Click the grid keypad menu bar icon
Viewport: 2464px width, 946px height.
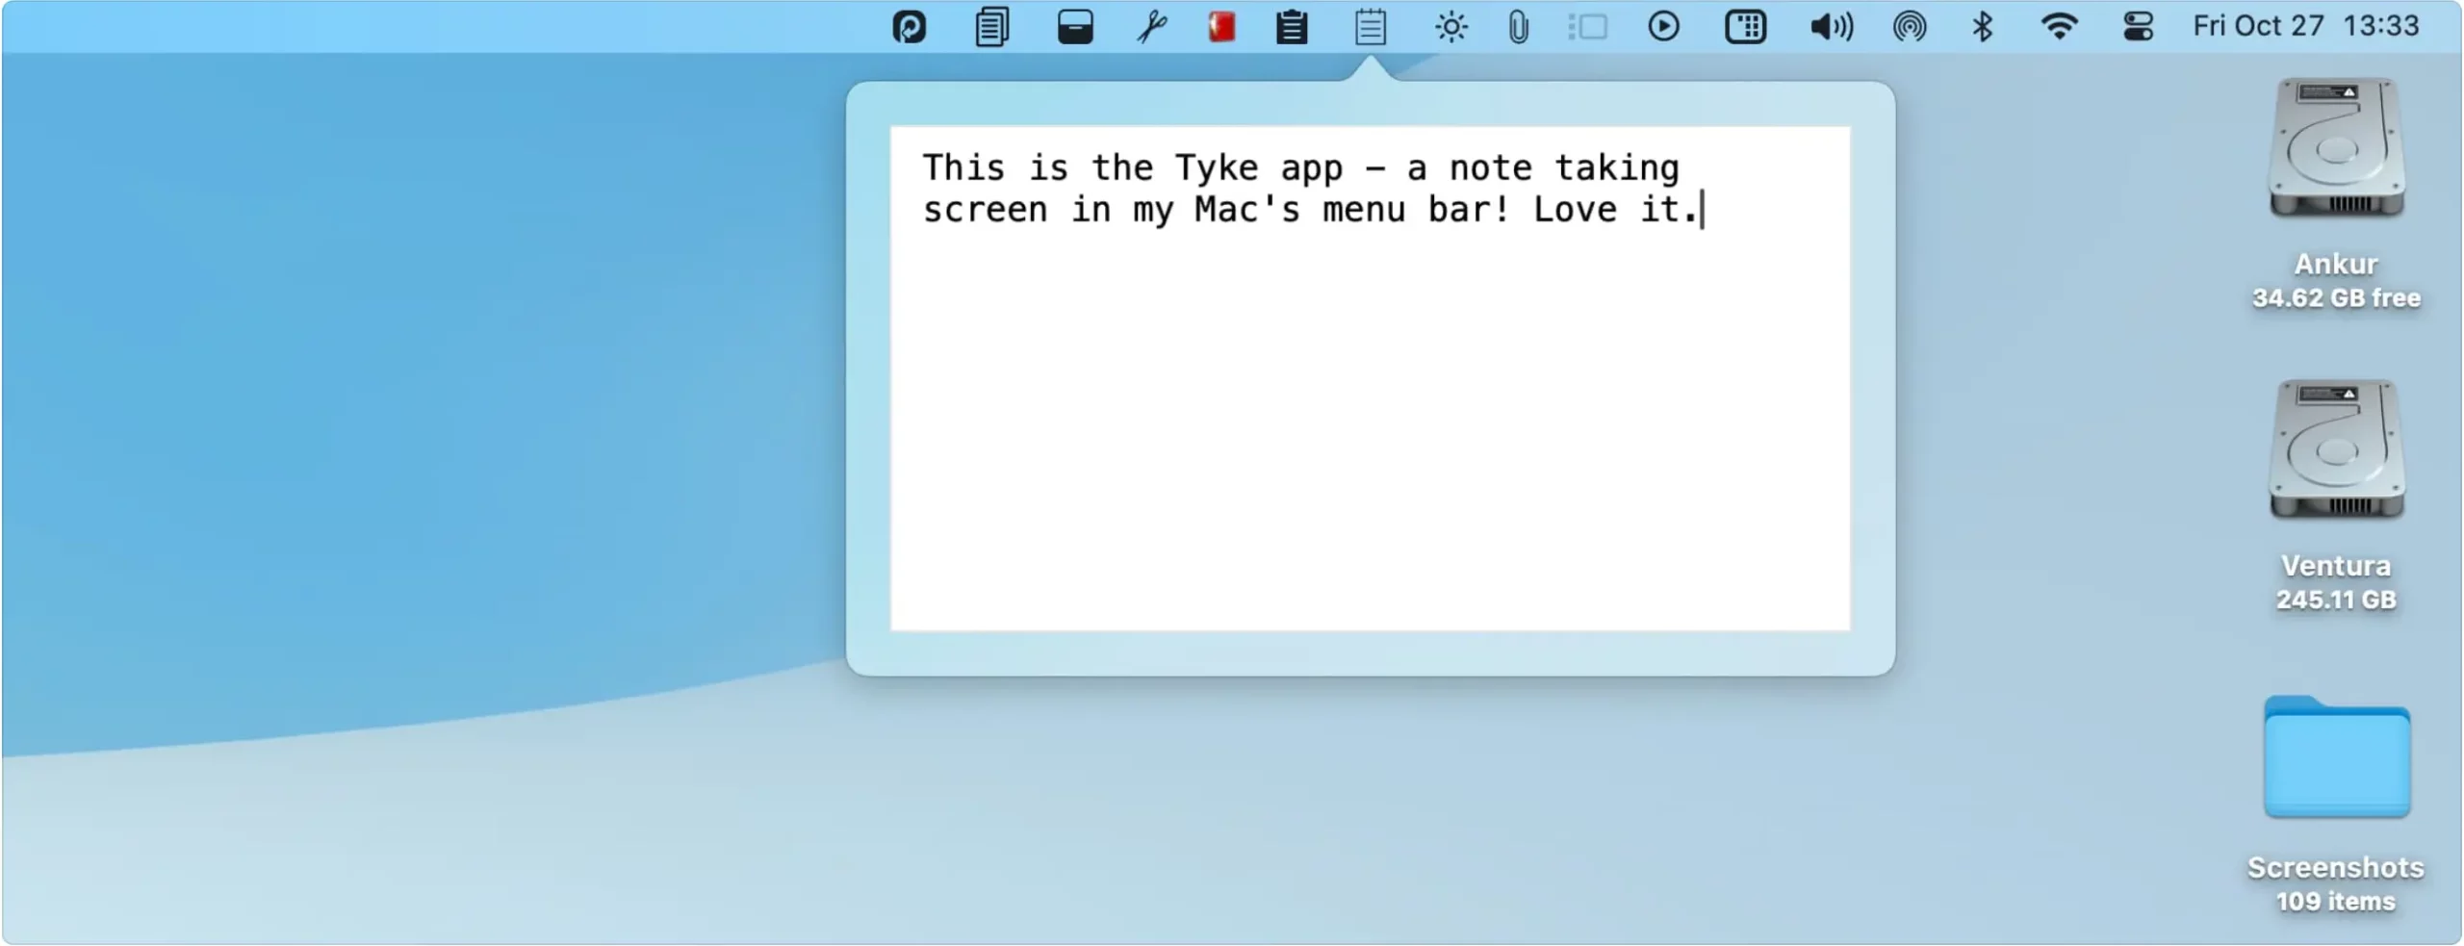1745,27
